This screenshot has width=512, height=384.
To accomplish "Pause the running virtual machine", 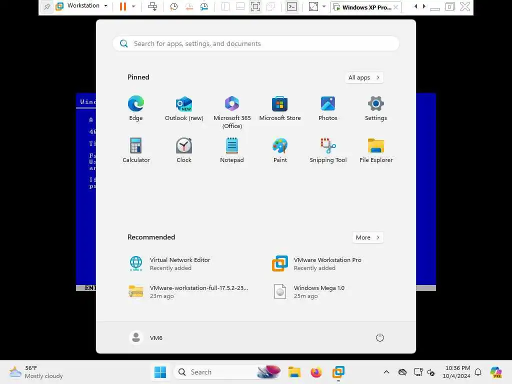I will pos(123,6).
